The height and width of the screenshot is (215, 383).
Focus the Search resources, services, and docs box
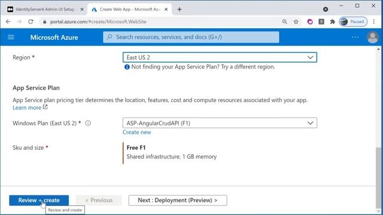191,37
